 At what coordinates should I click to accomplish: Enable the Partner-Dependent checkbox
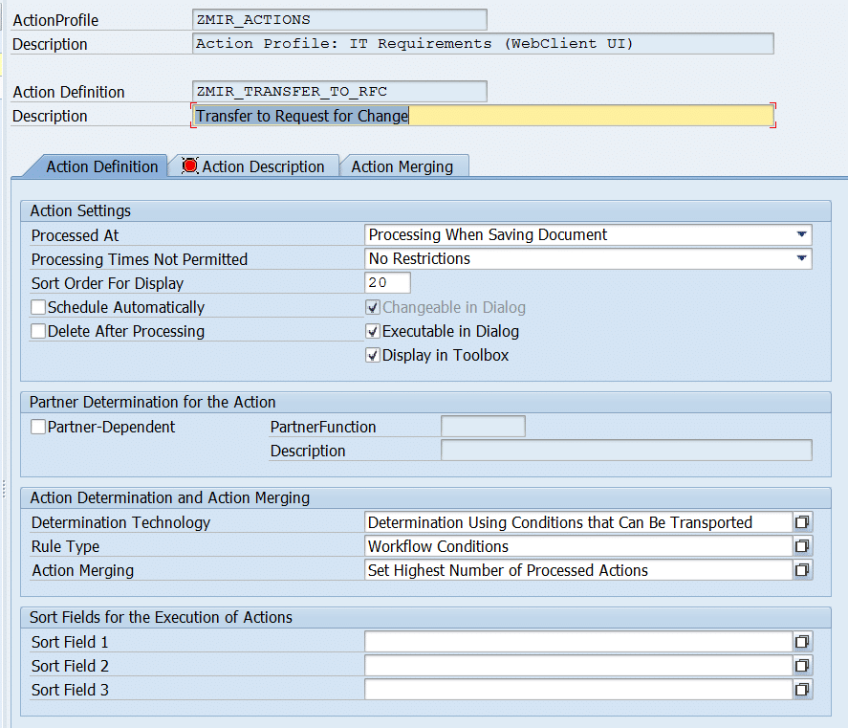point(38,427)
